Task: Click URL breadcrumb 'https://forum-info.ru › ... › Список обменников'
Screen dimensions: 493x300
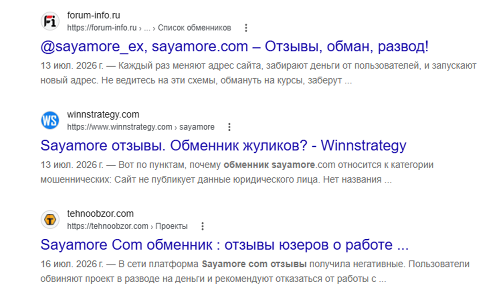Action: (149, 28)
